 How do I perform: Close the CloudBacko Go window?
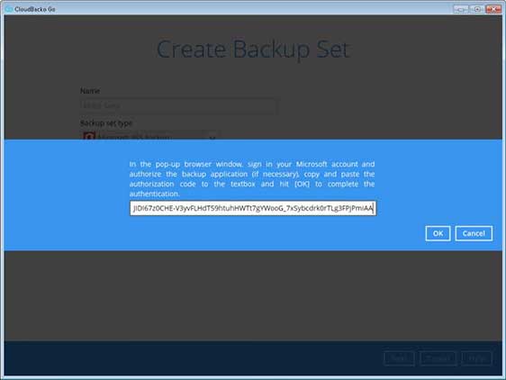493,9
